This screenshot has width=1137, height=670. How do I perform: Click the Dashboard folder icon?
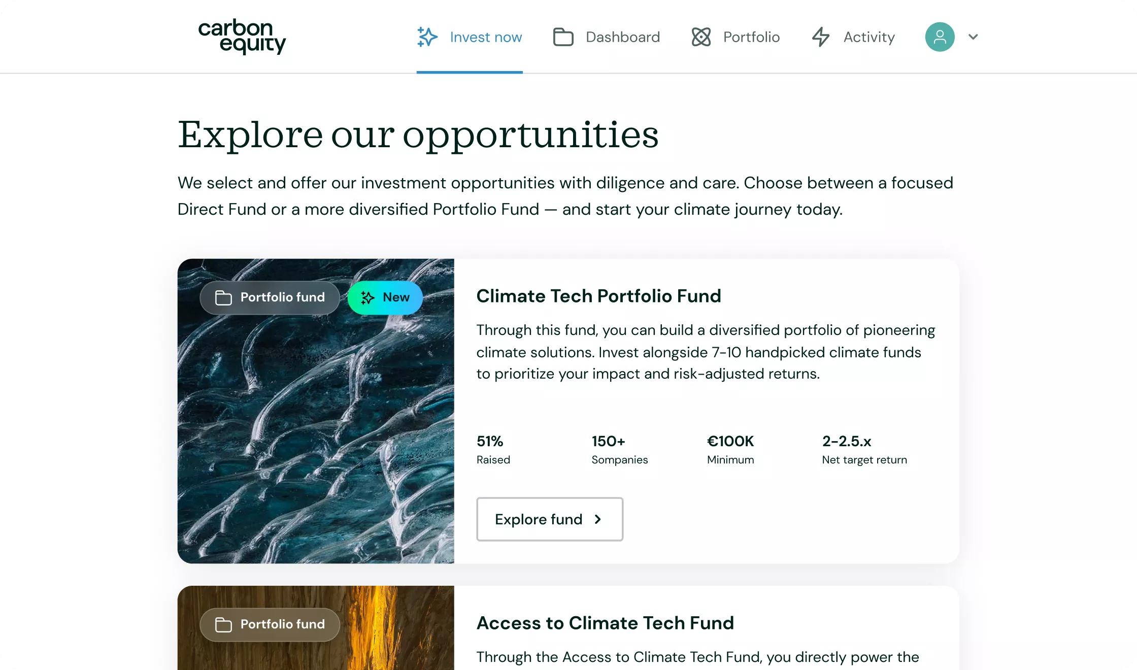click(x=562, y=37)
